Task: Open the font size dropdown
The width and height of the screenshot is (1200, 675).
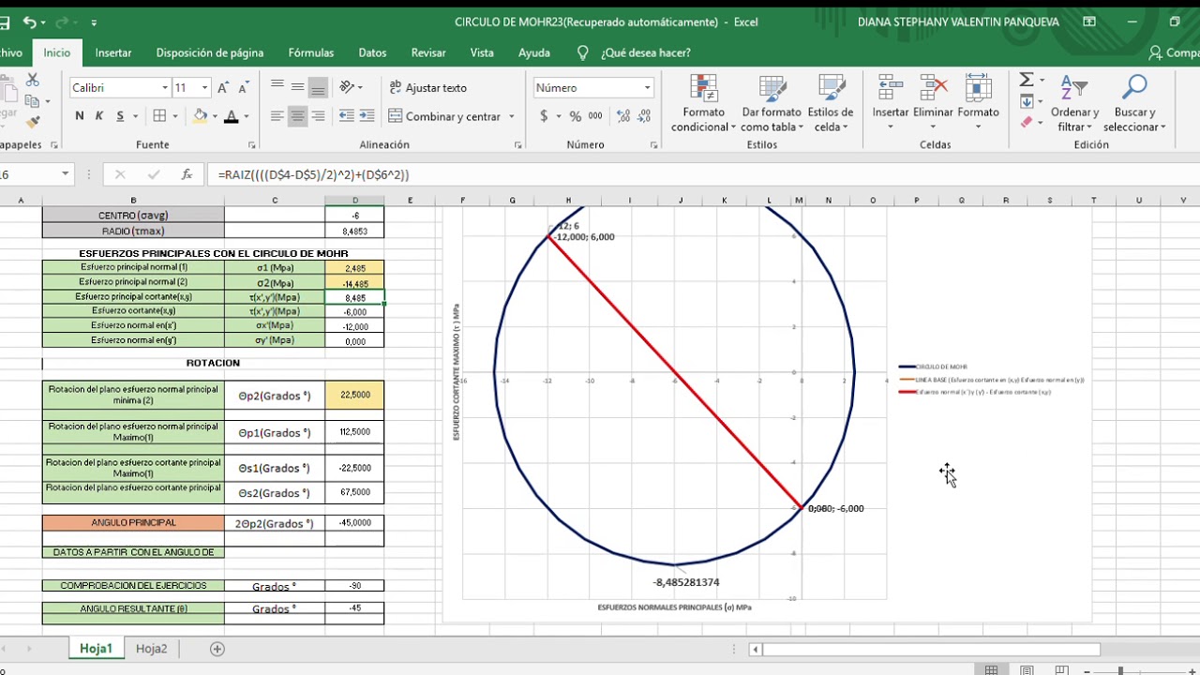Action: coord(205,88)
